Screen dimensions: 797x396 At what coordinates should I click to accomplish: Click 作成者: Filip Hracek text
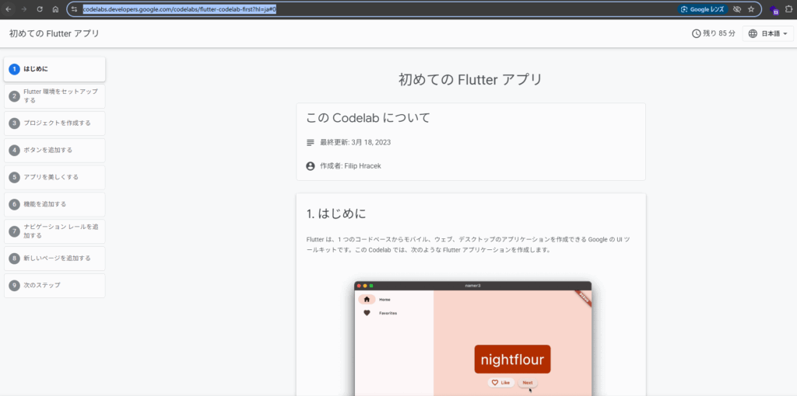pos(350,166)
